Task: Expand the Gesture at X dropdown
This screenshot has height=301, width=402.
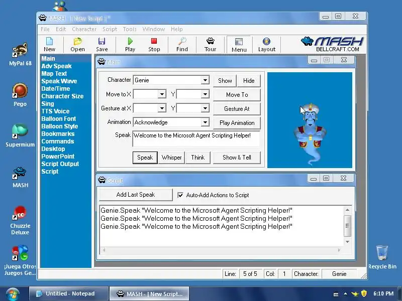Action: [x=162, y=108]
